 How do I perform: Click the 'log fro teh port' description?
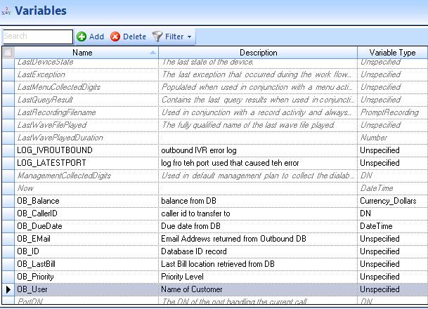point(230,163)
